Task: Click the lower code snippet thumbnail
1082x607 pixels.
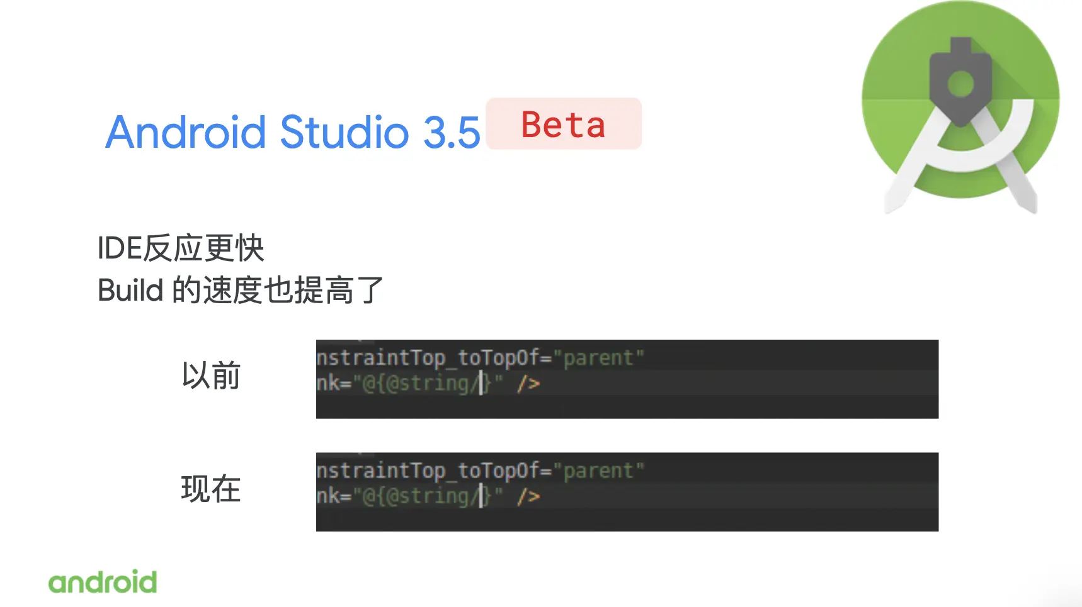Action: pyautogui.click(x=627, y=492)
